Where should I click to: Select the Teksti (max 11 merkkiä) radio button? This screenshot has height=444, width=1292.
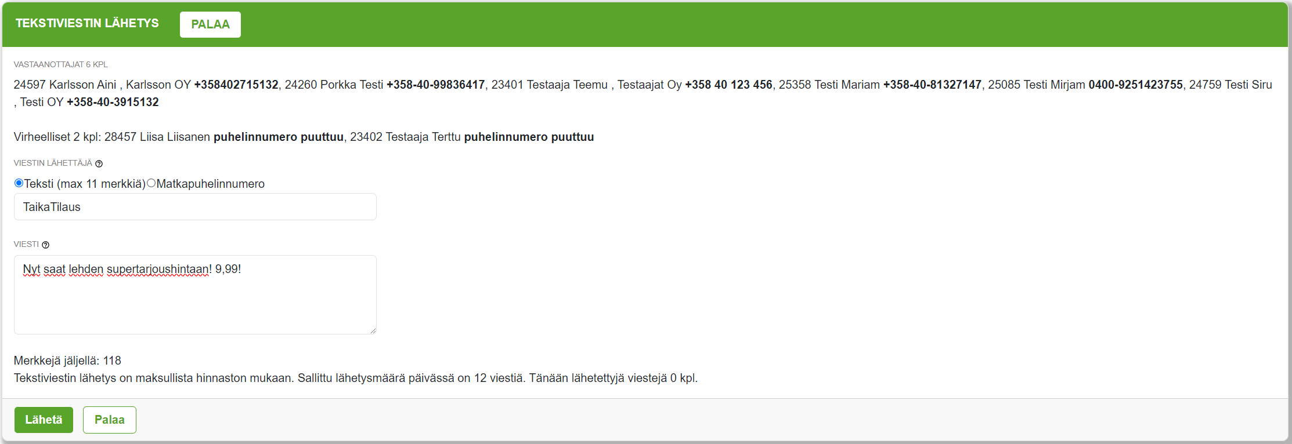click(x=19, y=183)
